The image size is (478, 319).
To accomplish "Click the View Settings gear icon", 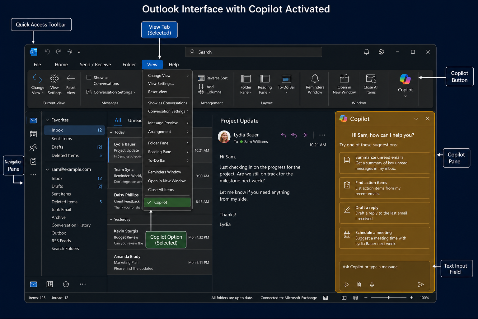I will (54, 79).
